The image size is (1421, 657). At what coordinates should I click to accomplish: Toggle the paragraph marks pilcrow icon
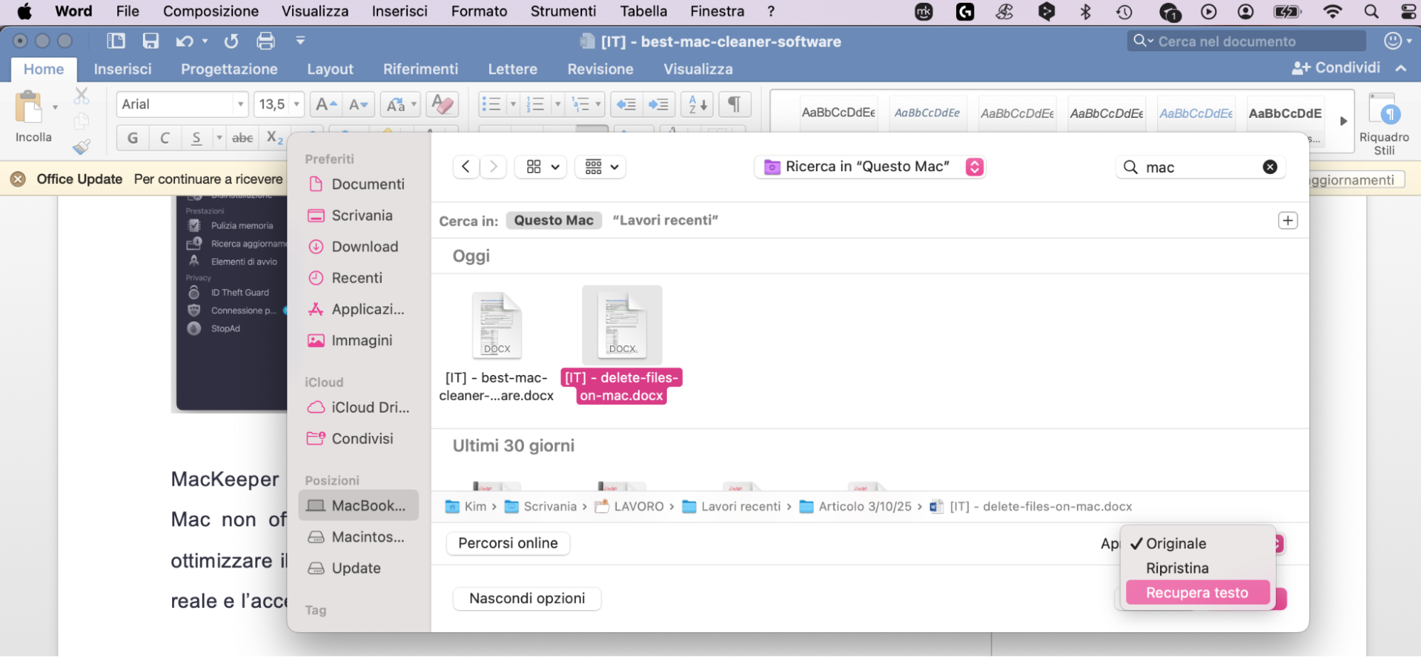tap(734, 104)
